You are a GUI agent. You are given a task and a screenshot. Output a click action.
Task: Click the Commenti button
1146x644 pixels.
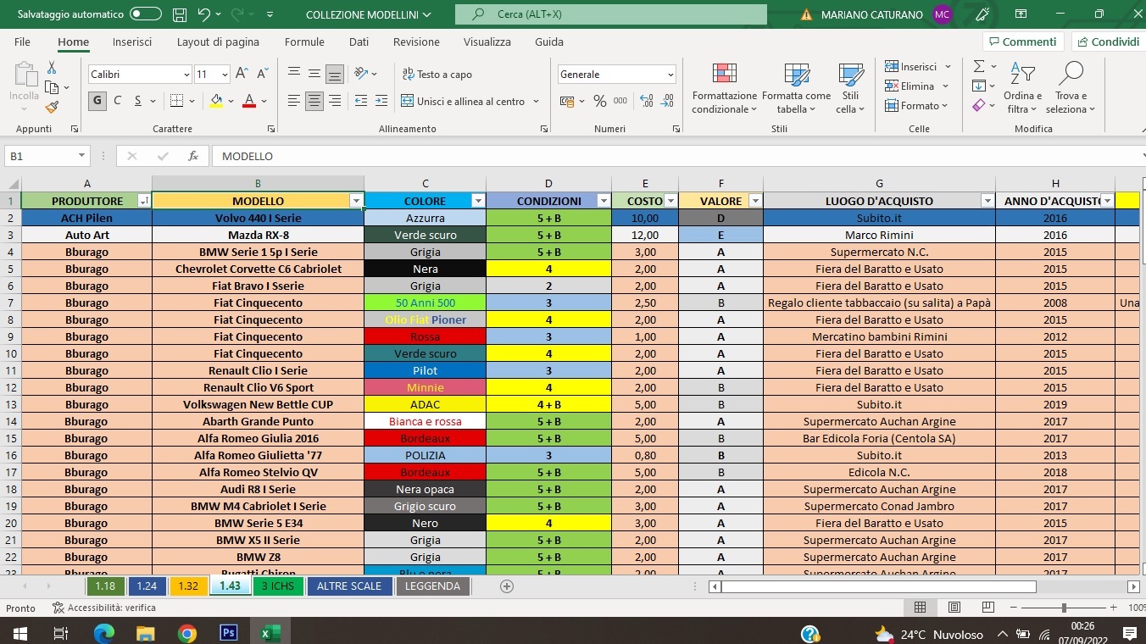tap(1023, 42)
